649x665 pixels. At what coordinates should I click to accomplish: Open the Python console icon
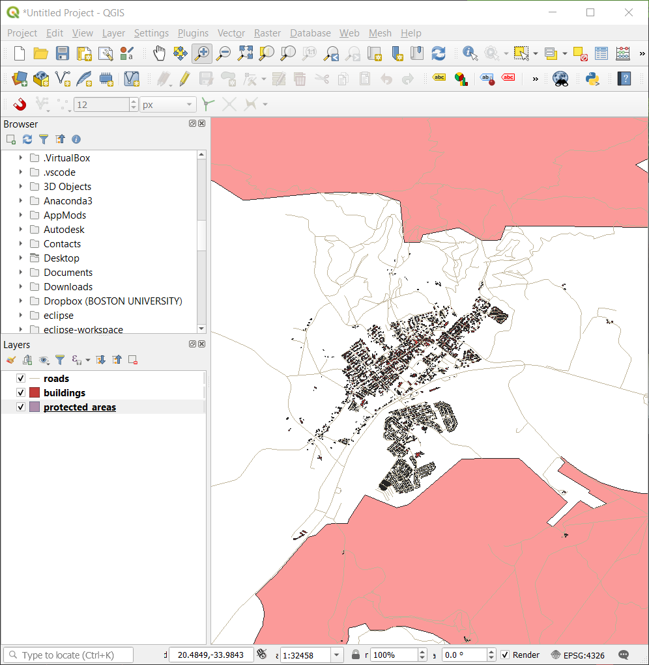coord(592,79)
